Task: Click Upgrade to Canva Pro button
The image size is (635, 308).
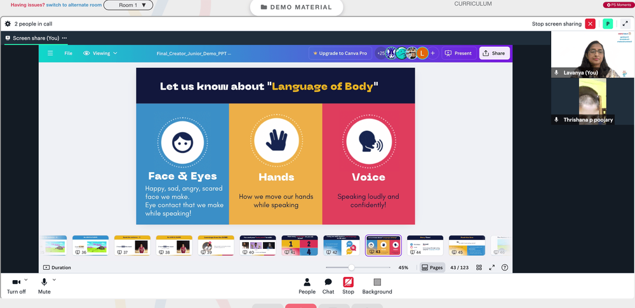Action: pyautogui.click(x=340, y=53)
